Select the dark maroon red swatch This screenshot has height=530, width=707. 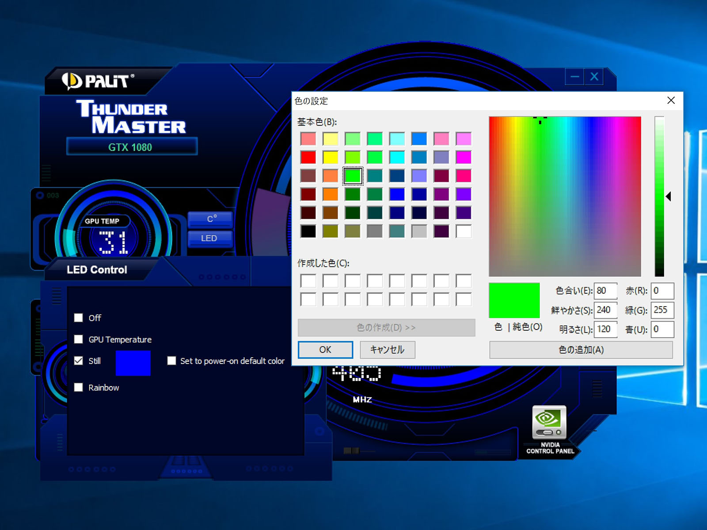(308, 194)
